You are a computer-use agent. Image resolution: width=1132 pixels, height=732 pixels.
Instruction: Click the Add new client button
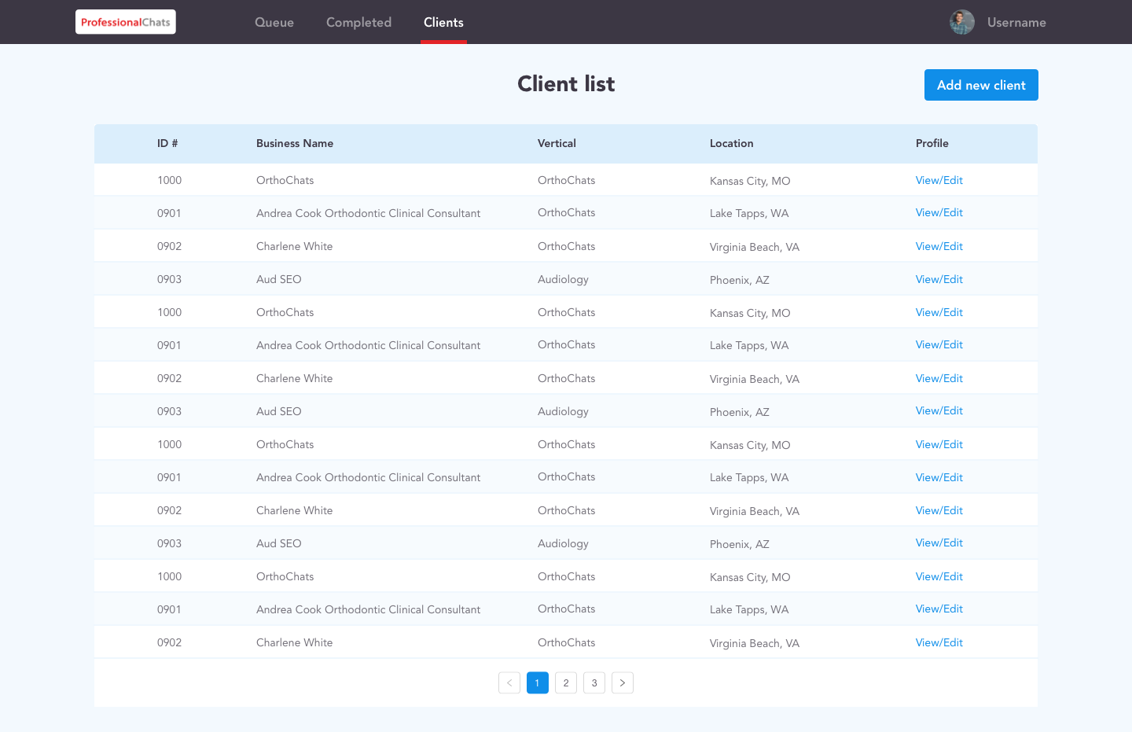point(981,85)
